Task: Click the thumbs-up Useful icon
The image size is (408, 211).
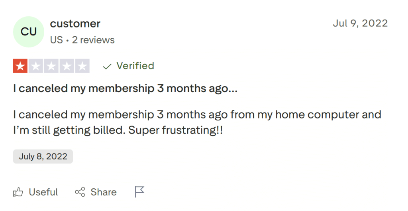Action: (x=18, y=192)
